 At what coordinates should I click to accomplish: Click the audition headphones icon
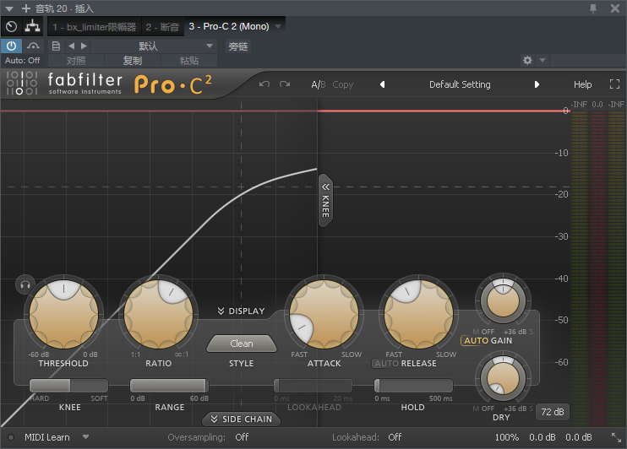pos(25,284)
